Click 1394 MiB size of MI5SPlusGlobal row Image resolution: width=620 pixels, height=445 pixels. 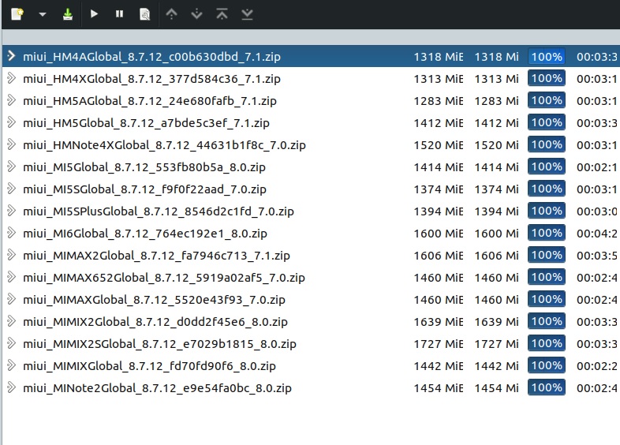click(439, 211)
